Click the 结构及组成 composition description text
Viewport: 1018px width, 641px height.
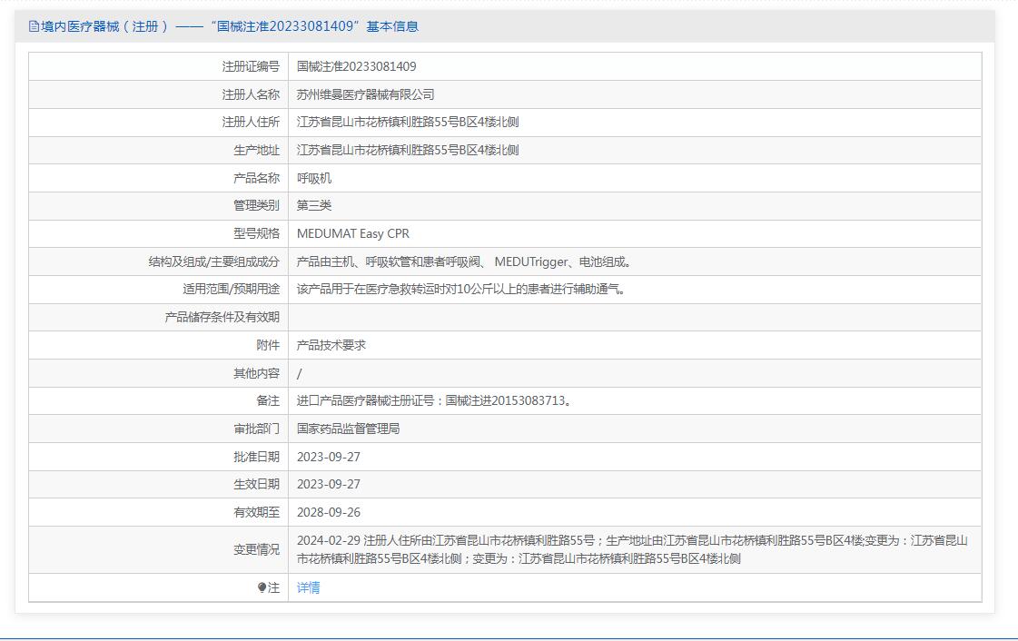tap(464, 262)
